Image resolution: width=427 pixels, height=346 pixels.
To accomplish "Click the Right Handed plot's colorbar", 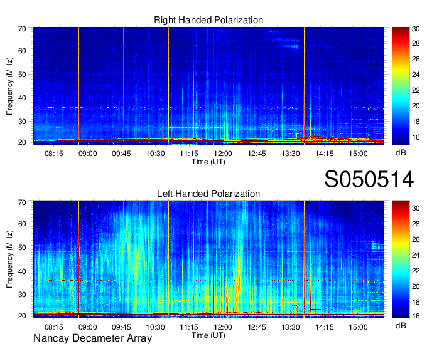I will coord(401,86).
